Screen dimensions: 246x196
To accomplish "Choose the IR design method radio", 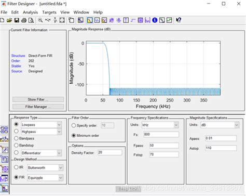I will click(x=16, y=167).
